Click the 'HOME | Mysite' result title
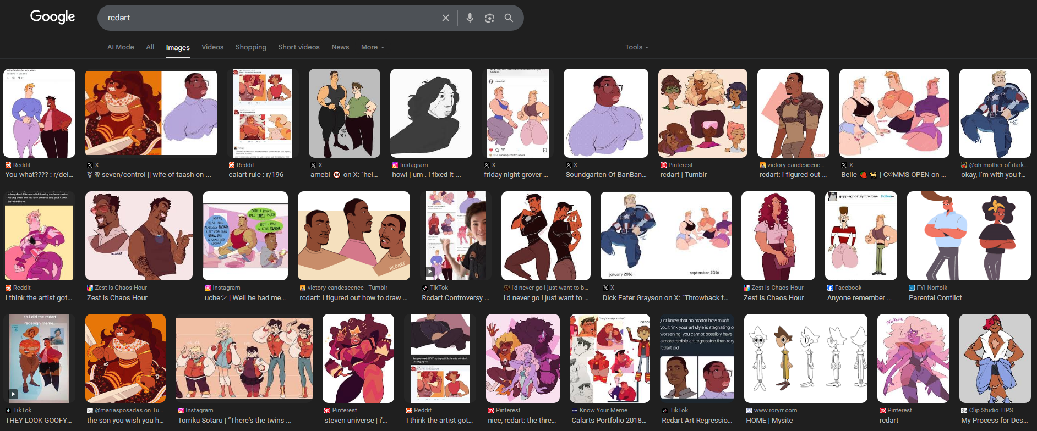 [769, 420]
